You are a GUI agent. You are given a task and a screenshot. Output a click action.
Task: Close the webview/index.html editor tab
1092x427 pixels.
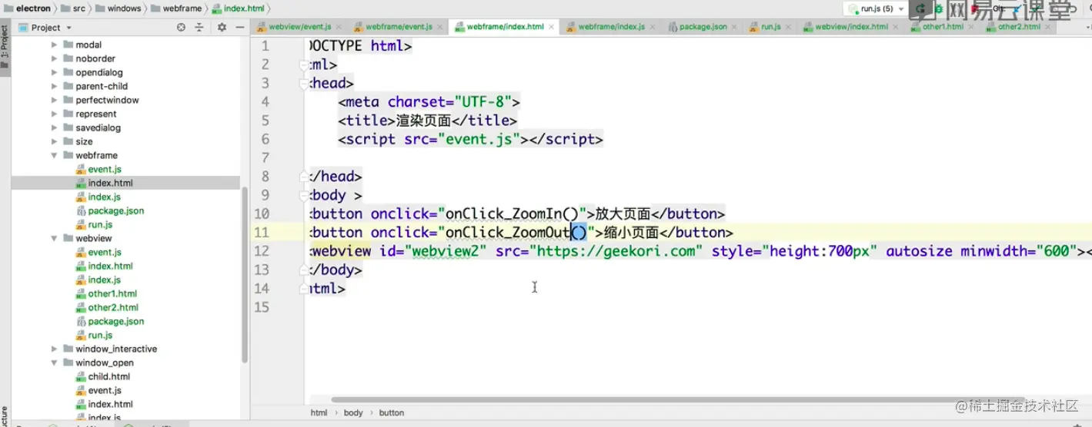(894, 27)
